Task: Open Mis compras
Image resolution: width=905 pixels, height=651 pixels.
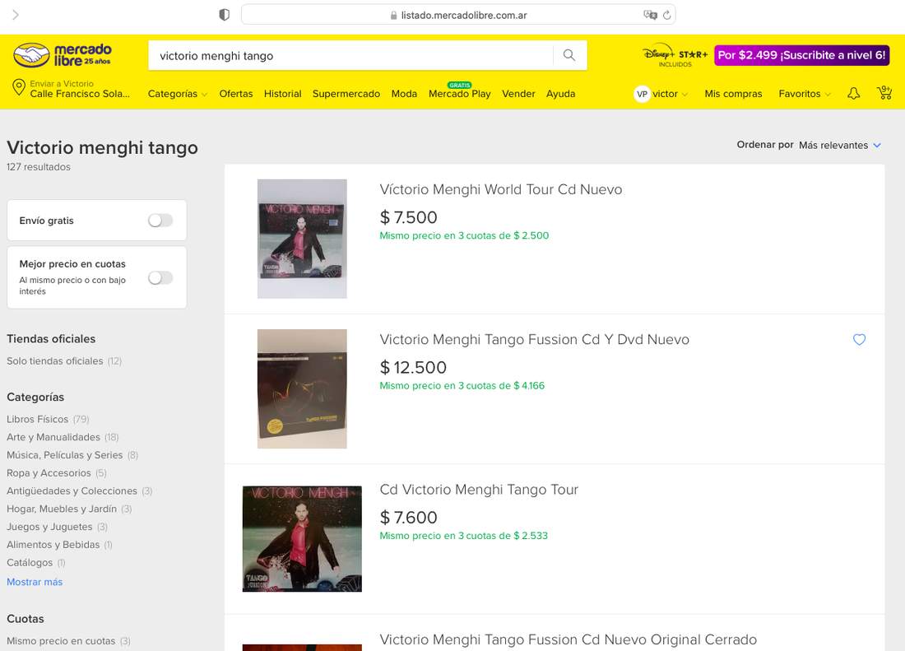Action: (733, 94)
